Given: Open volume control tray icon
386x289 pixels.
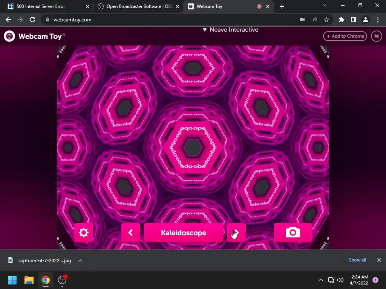Looking at the screenshot, I should click(340, 280).
